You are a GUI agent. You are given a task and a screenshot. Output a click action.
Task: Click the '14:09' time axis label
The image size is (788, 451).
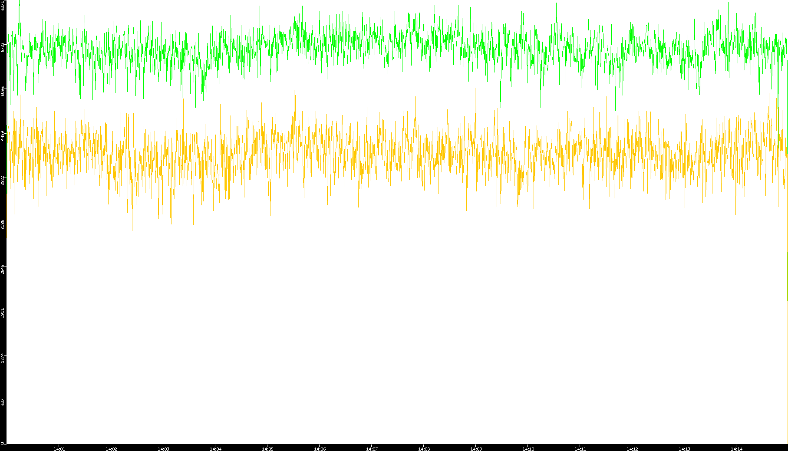(x=476, y=449)
